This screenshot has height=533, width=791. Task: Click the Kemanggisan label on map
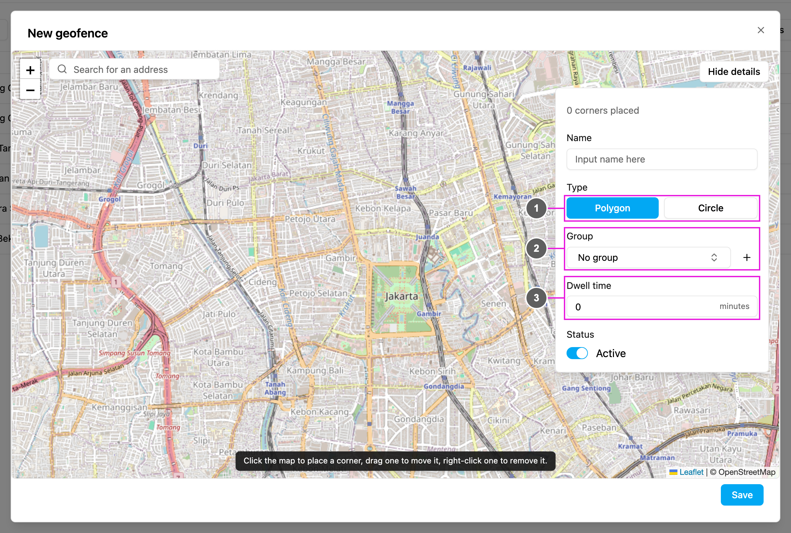click(x=119, y=407)
